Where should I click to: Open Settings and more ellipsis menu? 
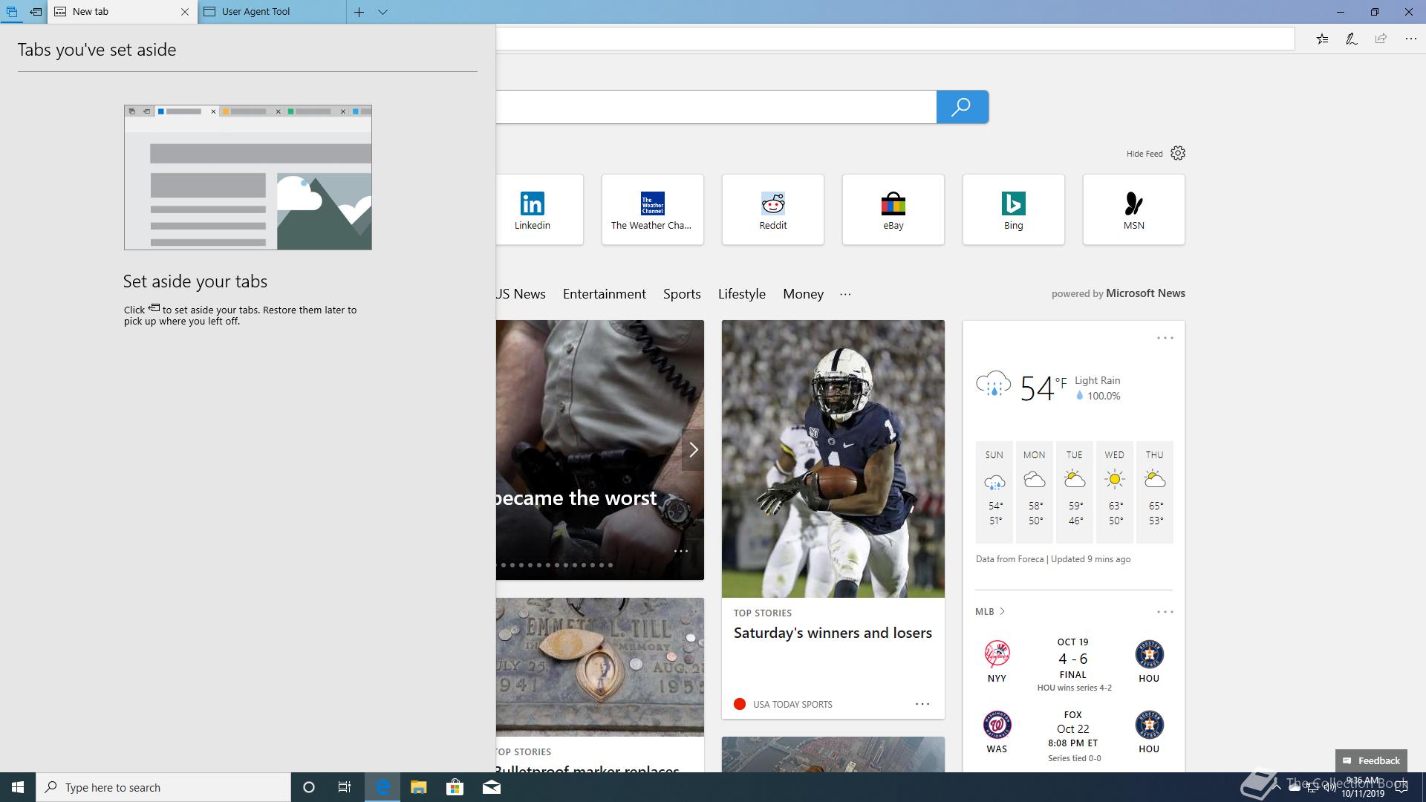[1410, 39]
